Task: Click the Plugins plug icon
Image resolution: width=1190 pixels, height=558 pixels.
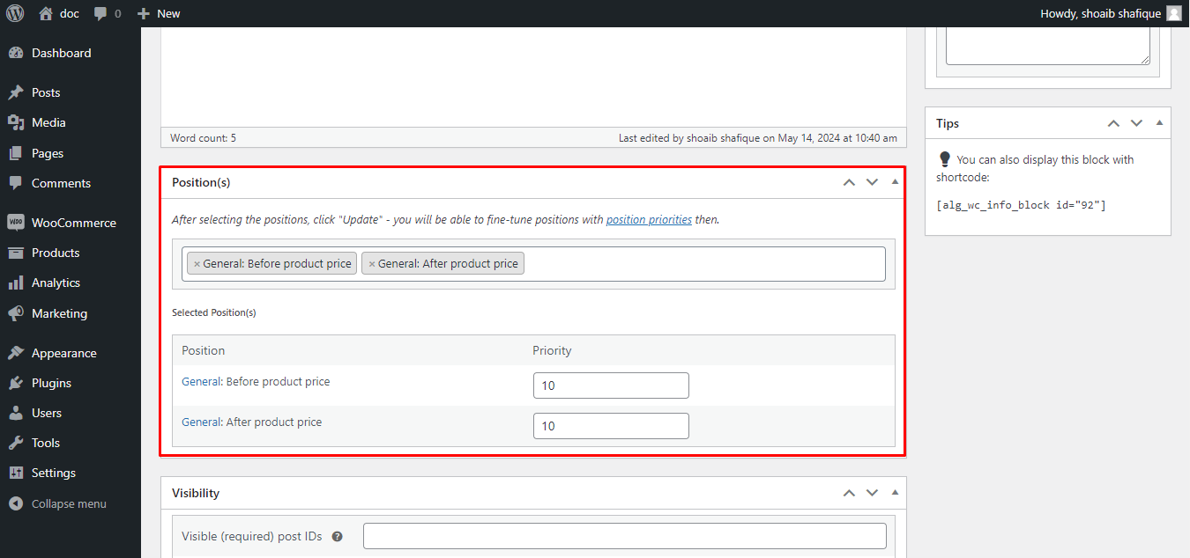Action: pyautogui.click(x=15, y=383)
